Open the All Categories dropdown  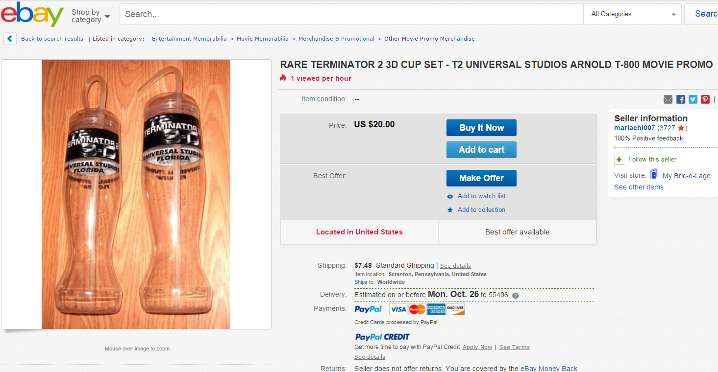click(x=633, y=14)
